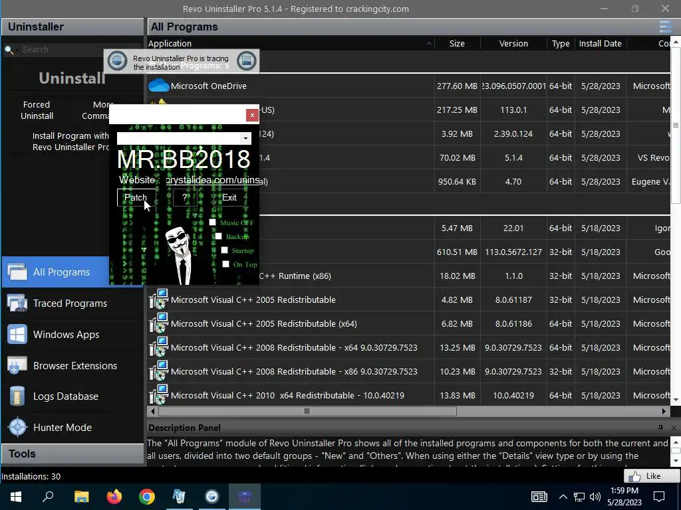Click icon of Visual C++ 2008 Redistributable x64 row
Screen dimensions: 681x510
pyautogui.click(x=158, y=347)
